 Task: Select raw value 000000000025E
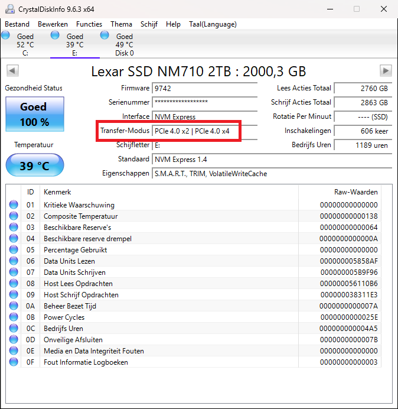coord(349,317)
